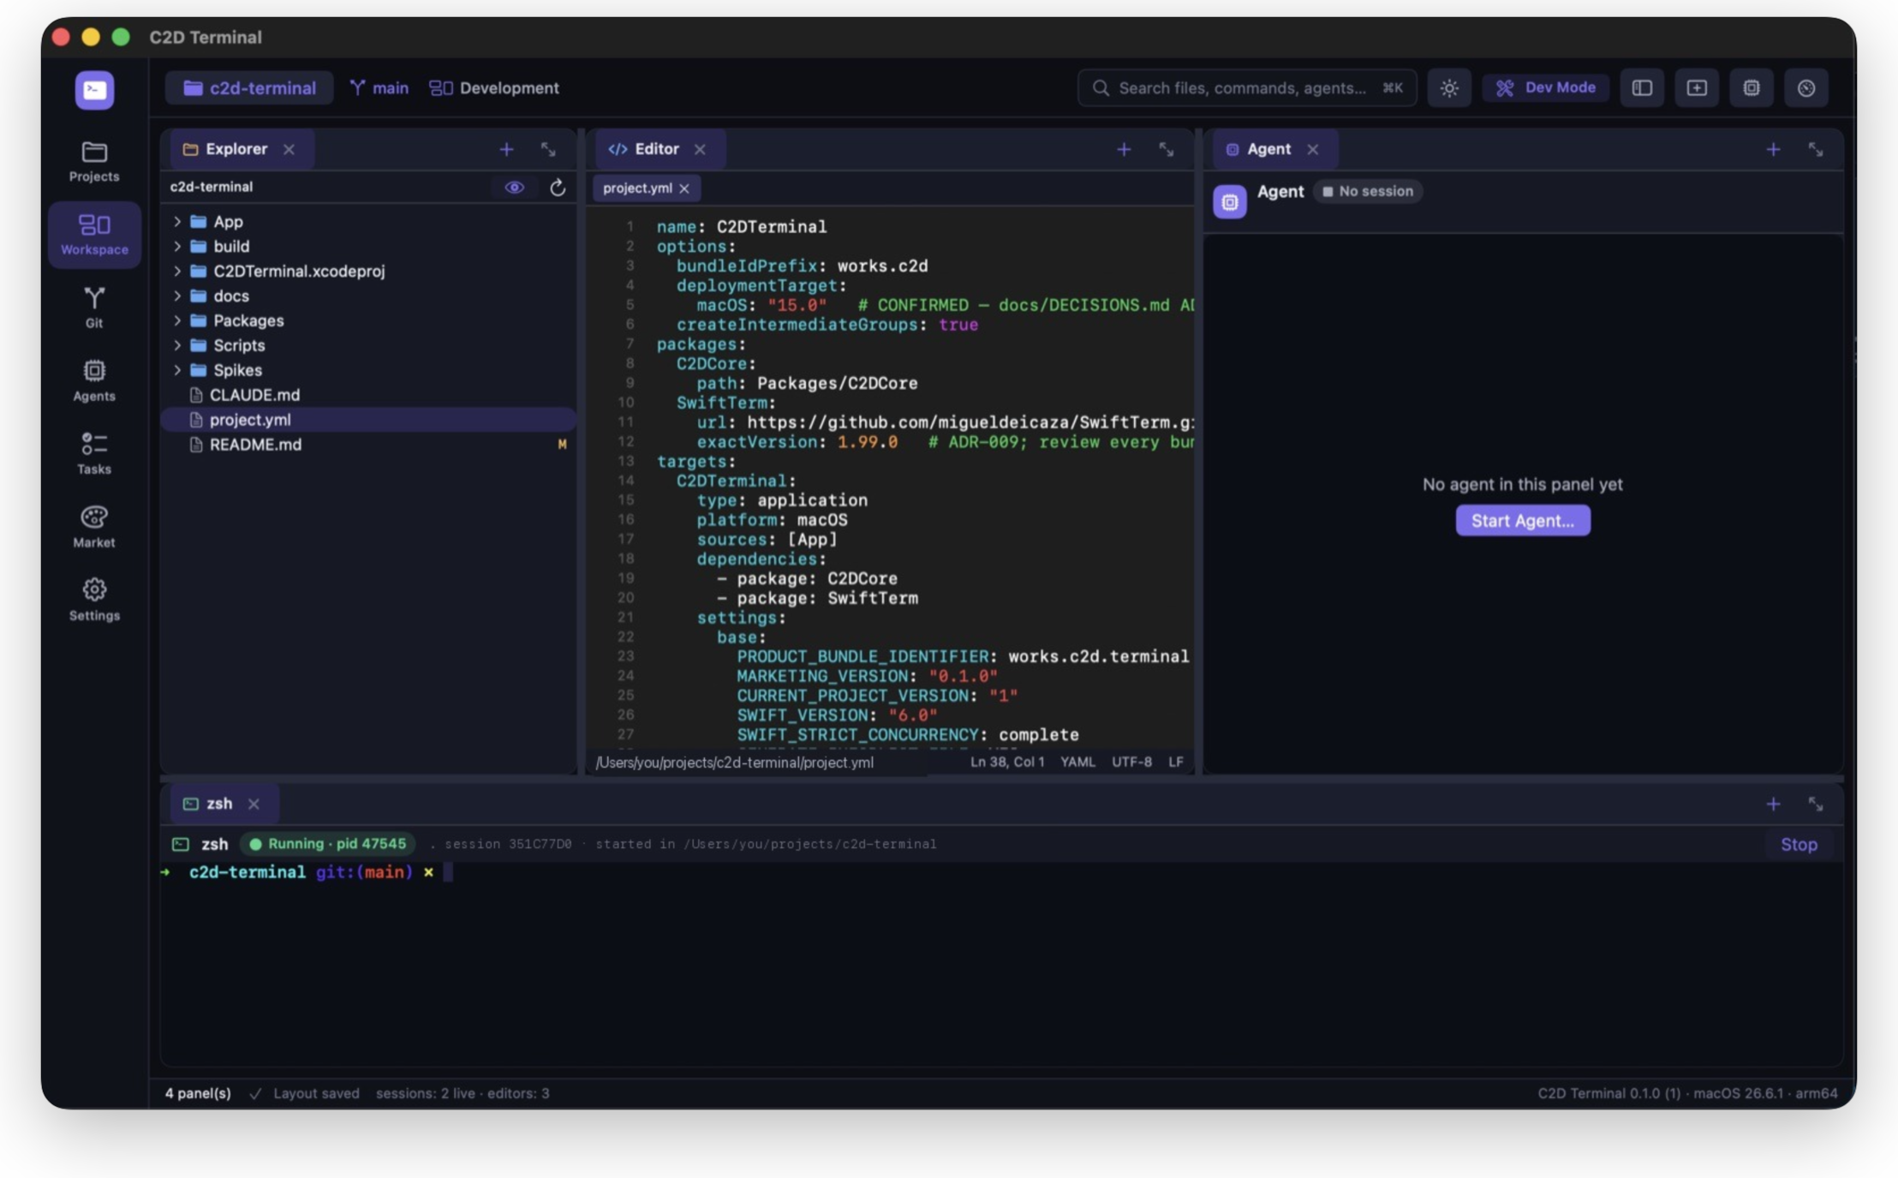The image size is (1898, 1178).
Task: Open the Market sidebar section
Action: (x=94, y=527)
